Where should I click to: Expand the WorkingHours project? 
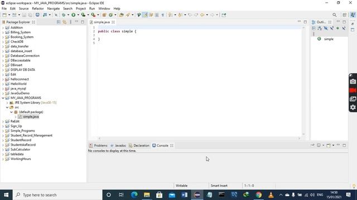pos(3,159)
